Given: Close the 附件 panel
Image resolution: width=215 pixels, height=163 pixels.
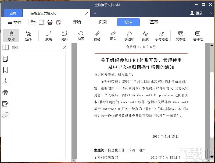Looking at the screenshot, I should coord(64,48).
